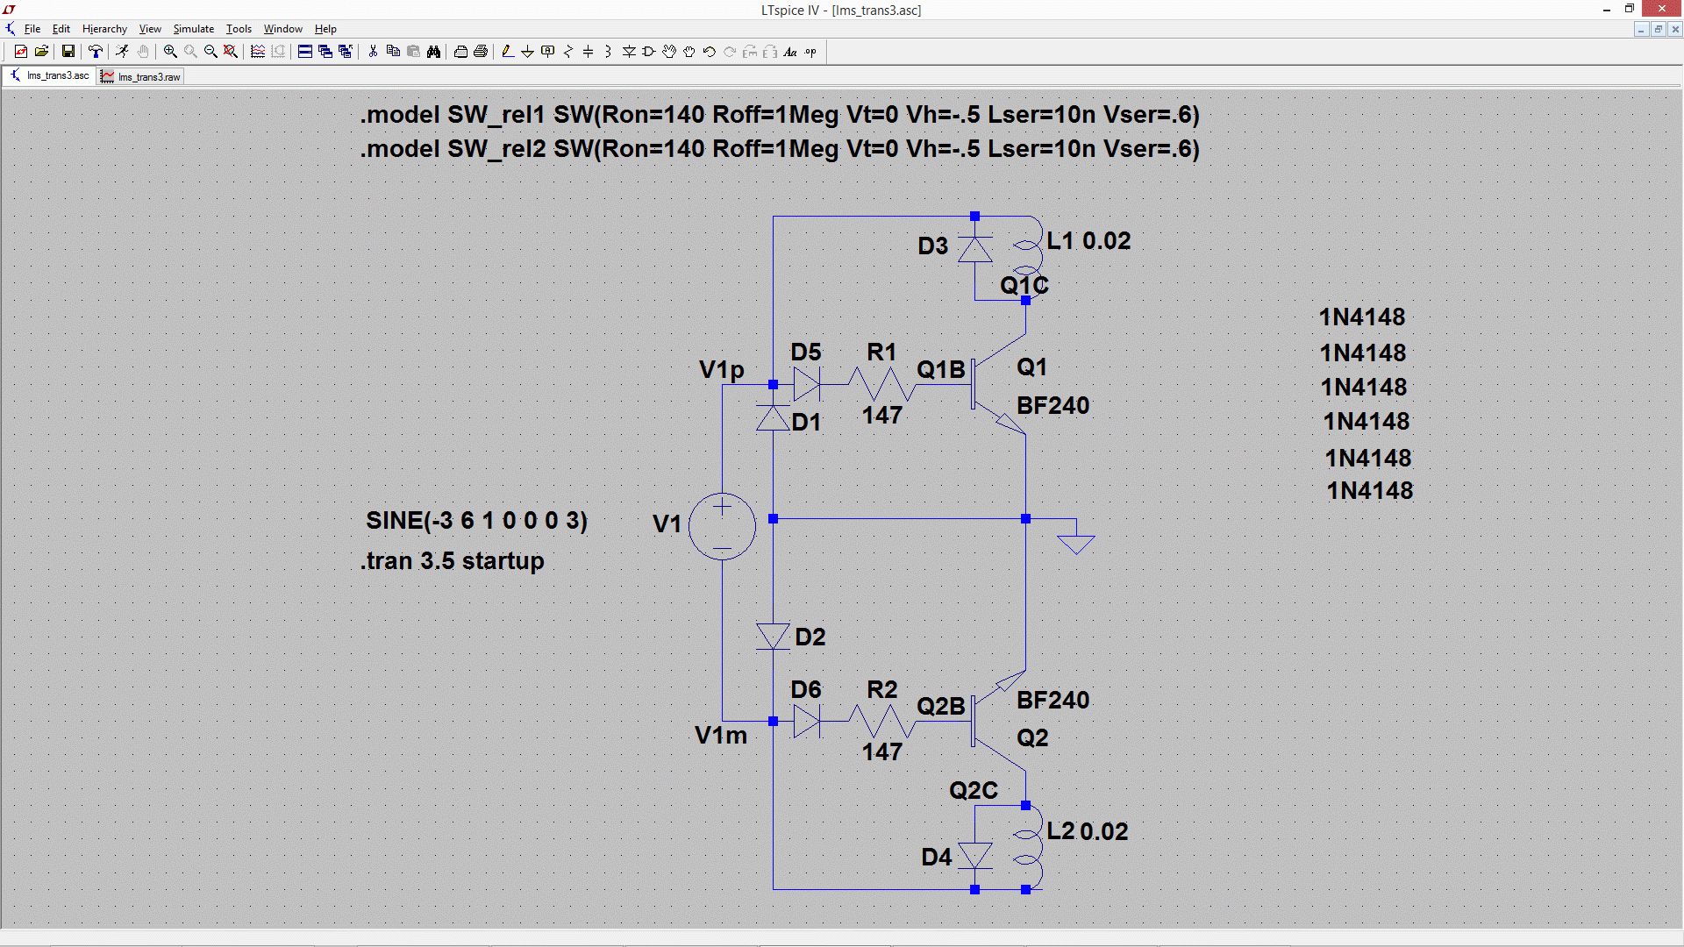Open the Hierarchy menu
This screenshot has height=947, width=1684.
point(104,29)
